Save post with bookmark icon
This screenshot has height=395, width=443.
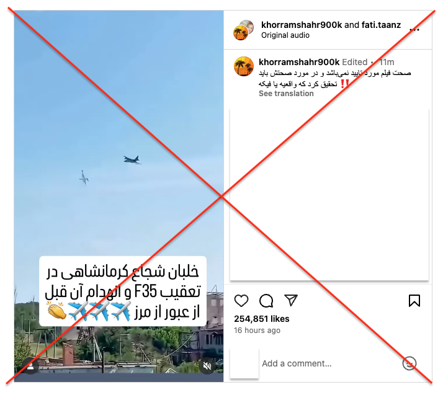pos(414,300)
